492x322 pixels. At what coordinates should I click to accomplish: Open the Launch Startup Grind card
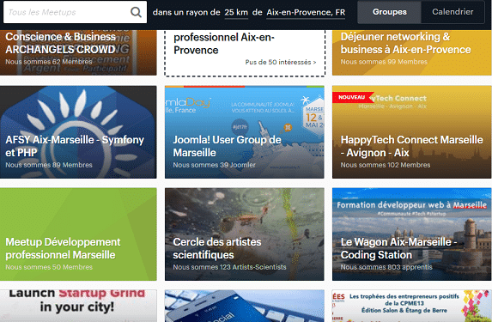[x=78, y=306]
